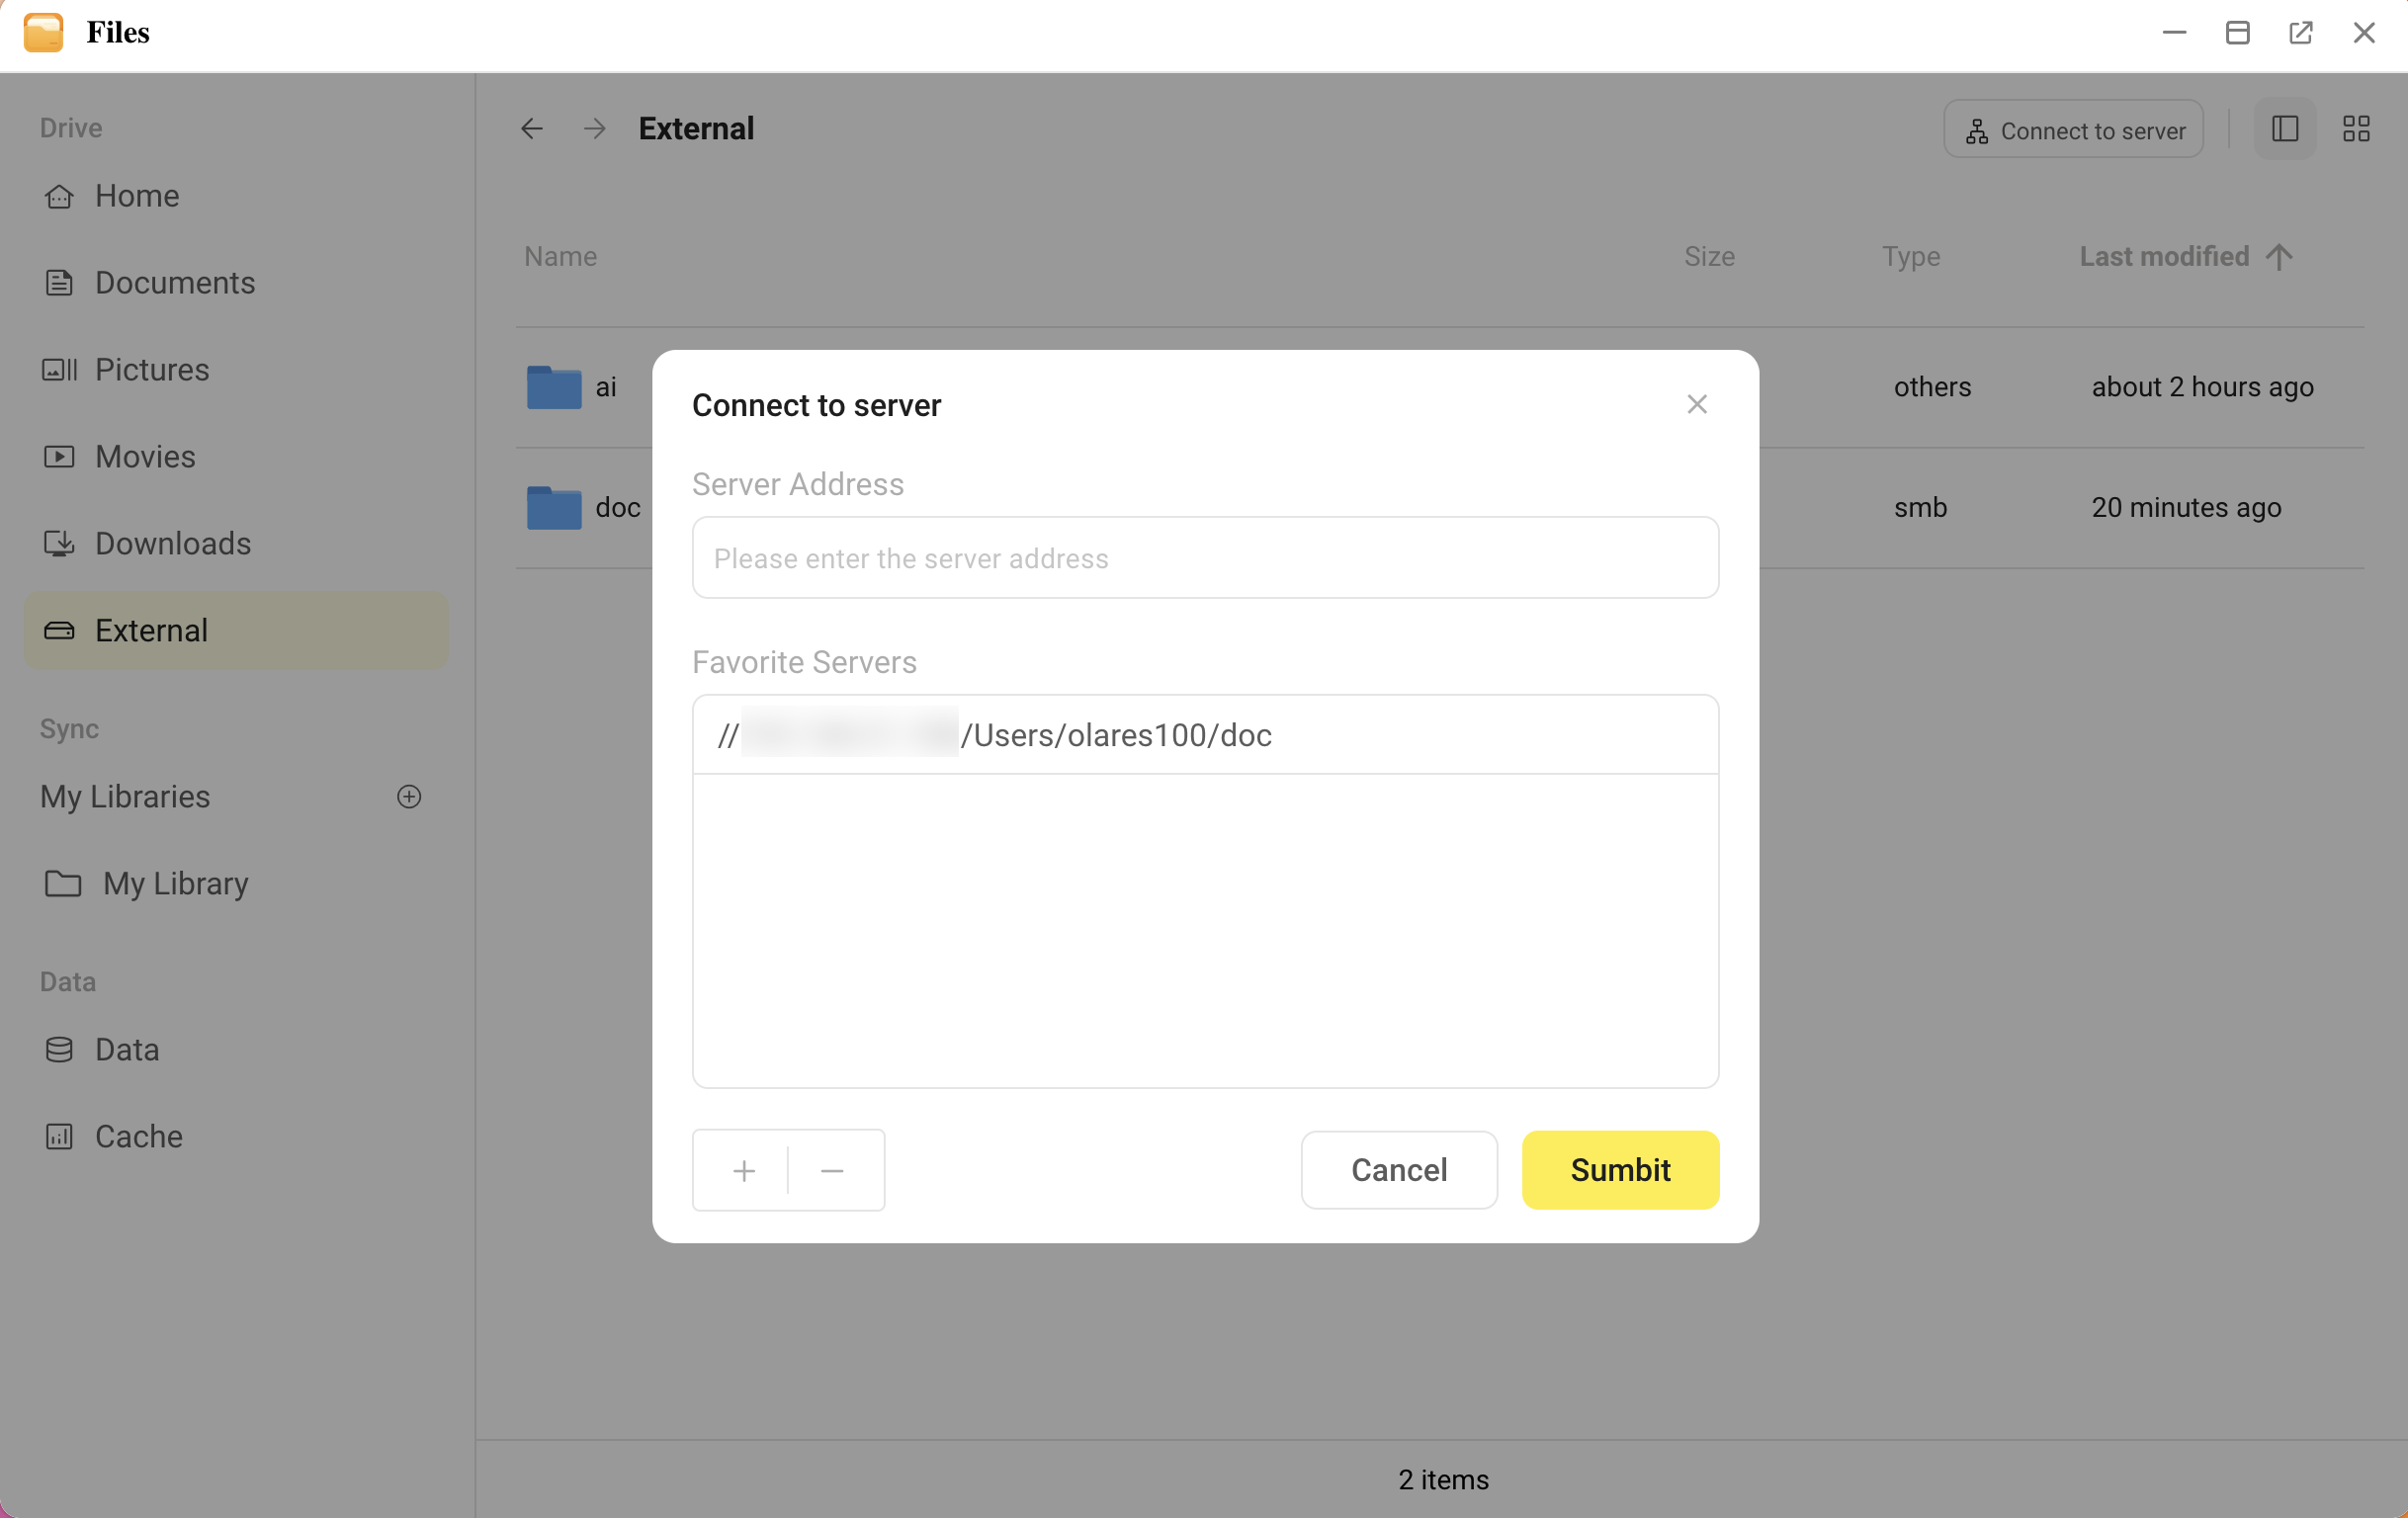Click the saved favorite server address entry
Viewport: 2408px width, 1518px height.
point(1203,732)
